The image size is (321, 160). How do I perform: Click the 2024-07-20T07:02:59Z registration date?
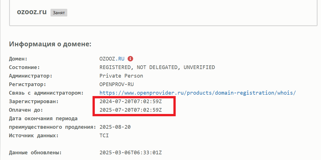coord(131,101)
